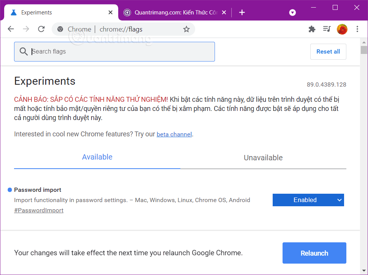The image size is (368, 275).
Task: Open the #PasswordImport anchor link
Action: pos(39,210)
